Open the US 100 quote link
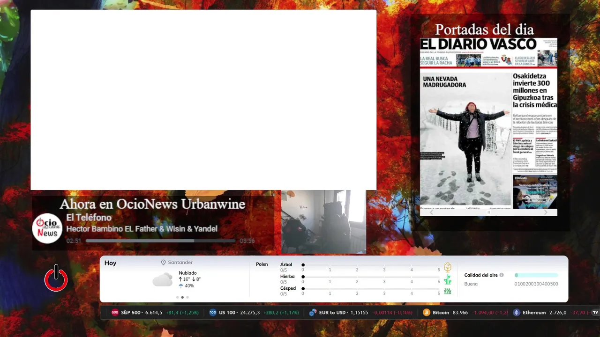This screenshot has width=600, height=337. pos(254,313)
